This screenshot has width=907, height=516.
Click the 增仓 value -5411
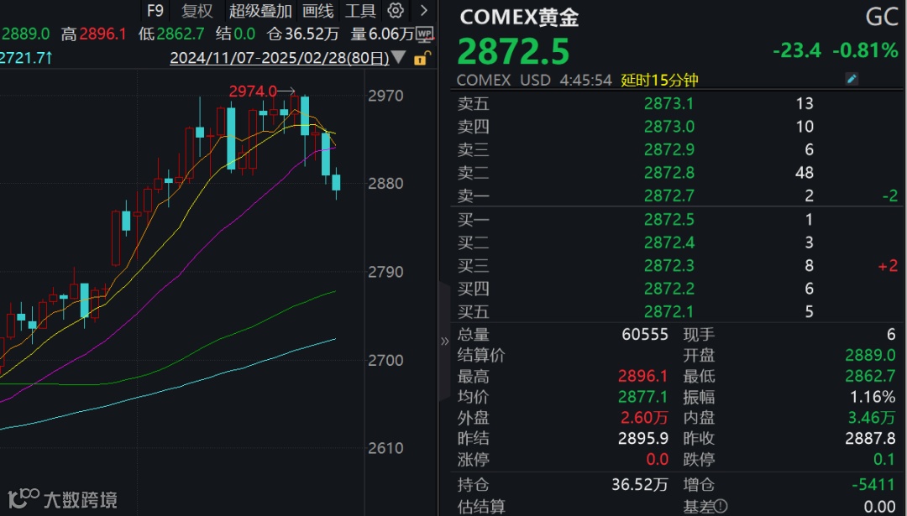(x=873, y=485)
